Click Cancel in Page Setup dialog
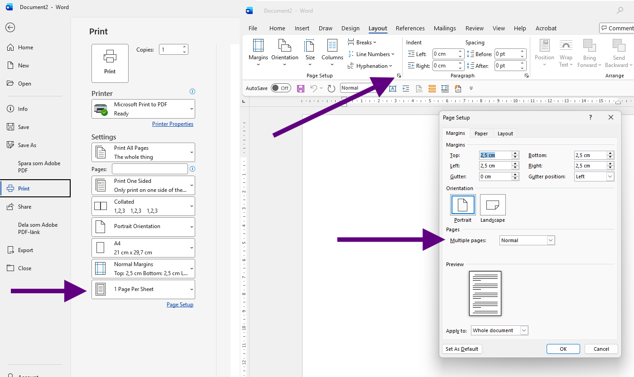634x377 pixels. coord(601,349)
